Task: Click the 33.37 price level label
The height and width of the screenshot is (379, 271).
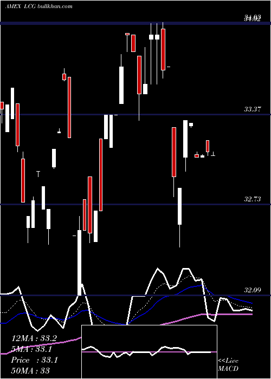Action: (x=253, y=109)
